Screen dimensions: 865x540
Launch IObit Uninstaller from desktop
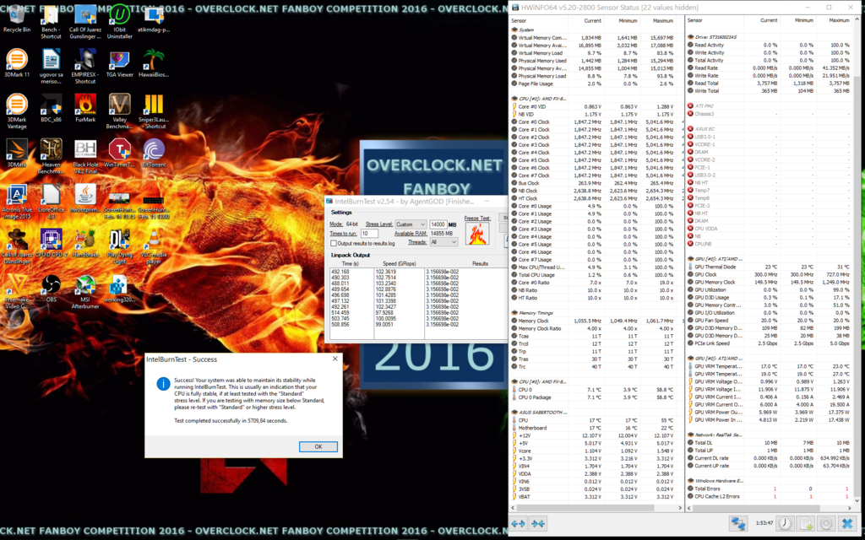coord(120,23)
